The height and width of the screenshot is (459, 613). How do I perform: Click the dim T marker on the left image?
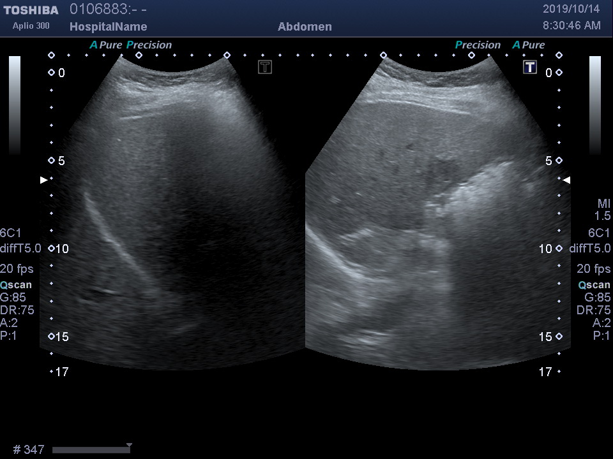pyautogui.click(x=264, y=67)
